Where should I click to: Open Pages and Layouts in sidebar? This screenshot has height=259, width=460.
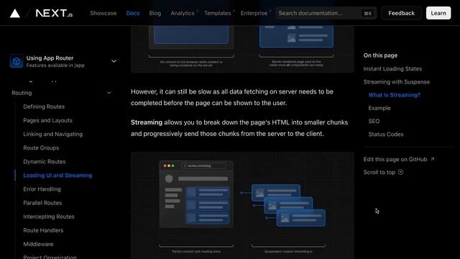tap(48, 120)
